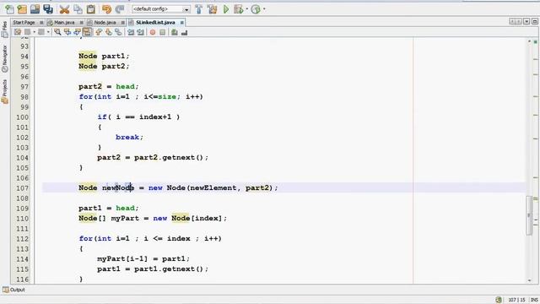Toggle the INS insert mode indicator

(534, 300)
